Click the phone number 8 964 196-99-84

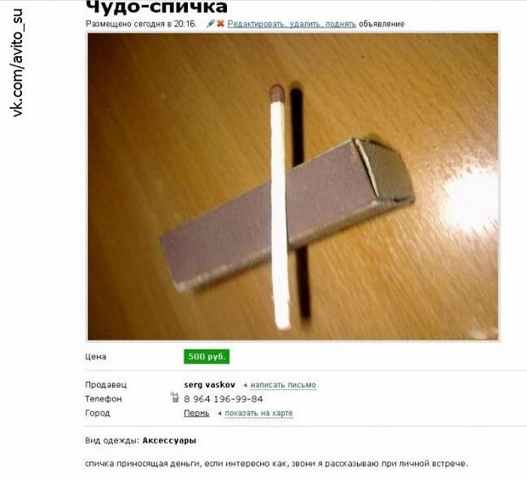coord(224,399)
